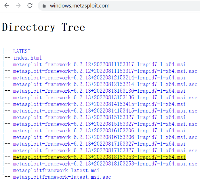Download 6.2.13+20220813153136 x64.msi file
Screen dimensions: 200x183
[x=99, y=91]
